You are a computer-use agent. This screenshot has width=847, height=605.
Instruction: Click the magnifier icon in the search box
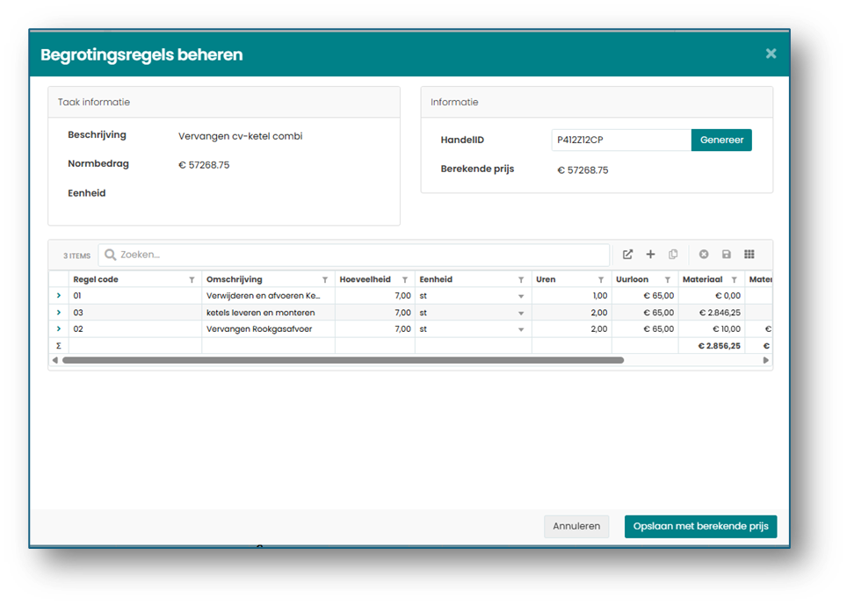(x=110, y=255)
